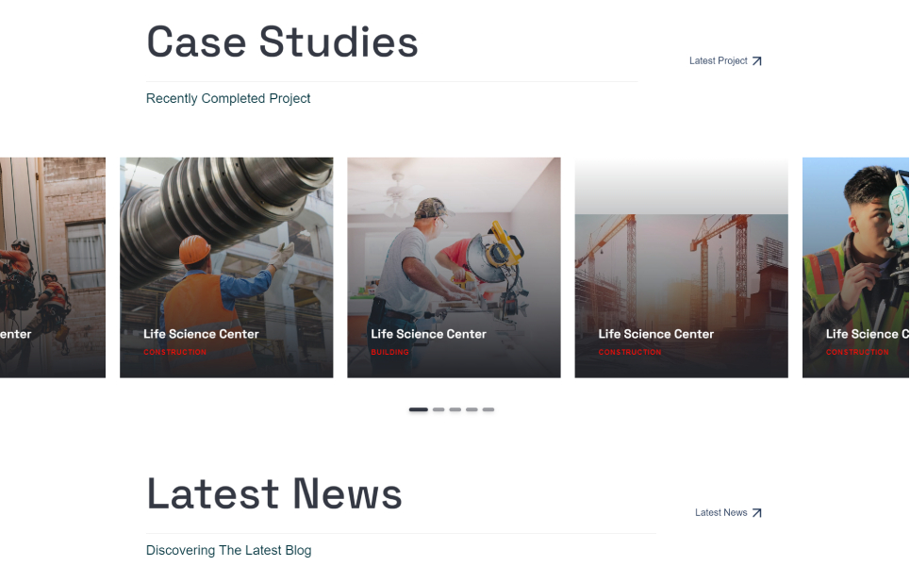The image size is (910, 566).
Task: Click the Life Science Center title on the miter saw card
Action: coord(428,334)
